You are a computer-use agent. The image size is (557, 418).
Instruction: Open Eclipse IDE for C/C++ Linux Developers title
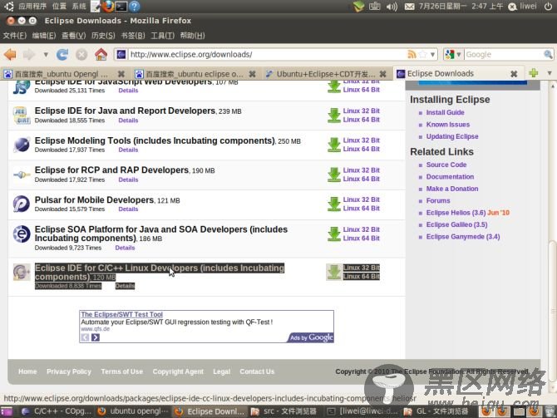click(x=160, y=273)
